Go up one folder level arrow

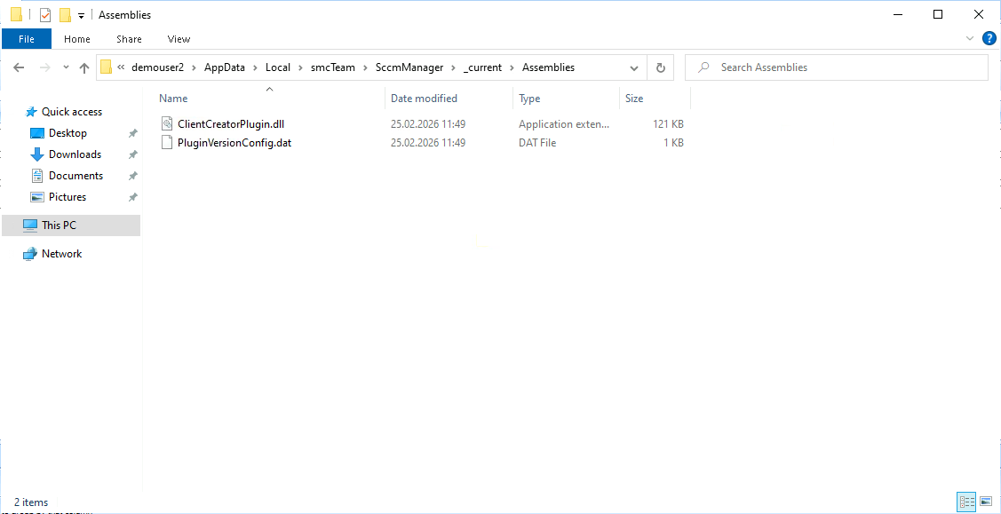tap(84, 67)
